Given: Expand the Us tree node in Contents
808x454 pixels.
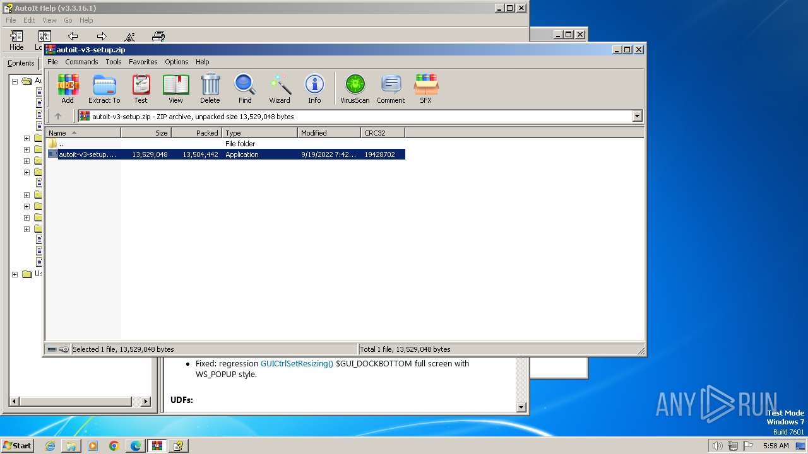Looking at the screenshot, I should pos(15,274).
